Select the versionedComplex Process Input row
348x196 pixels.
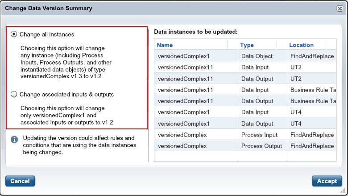245,135
